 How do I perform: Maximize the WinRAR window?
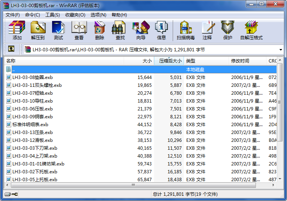[262, 4]
